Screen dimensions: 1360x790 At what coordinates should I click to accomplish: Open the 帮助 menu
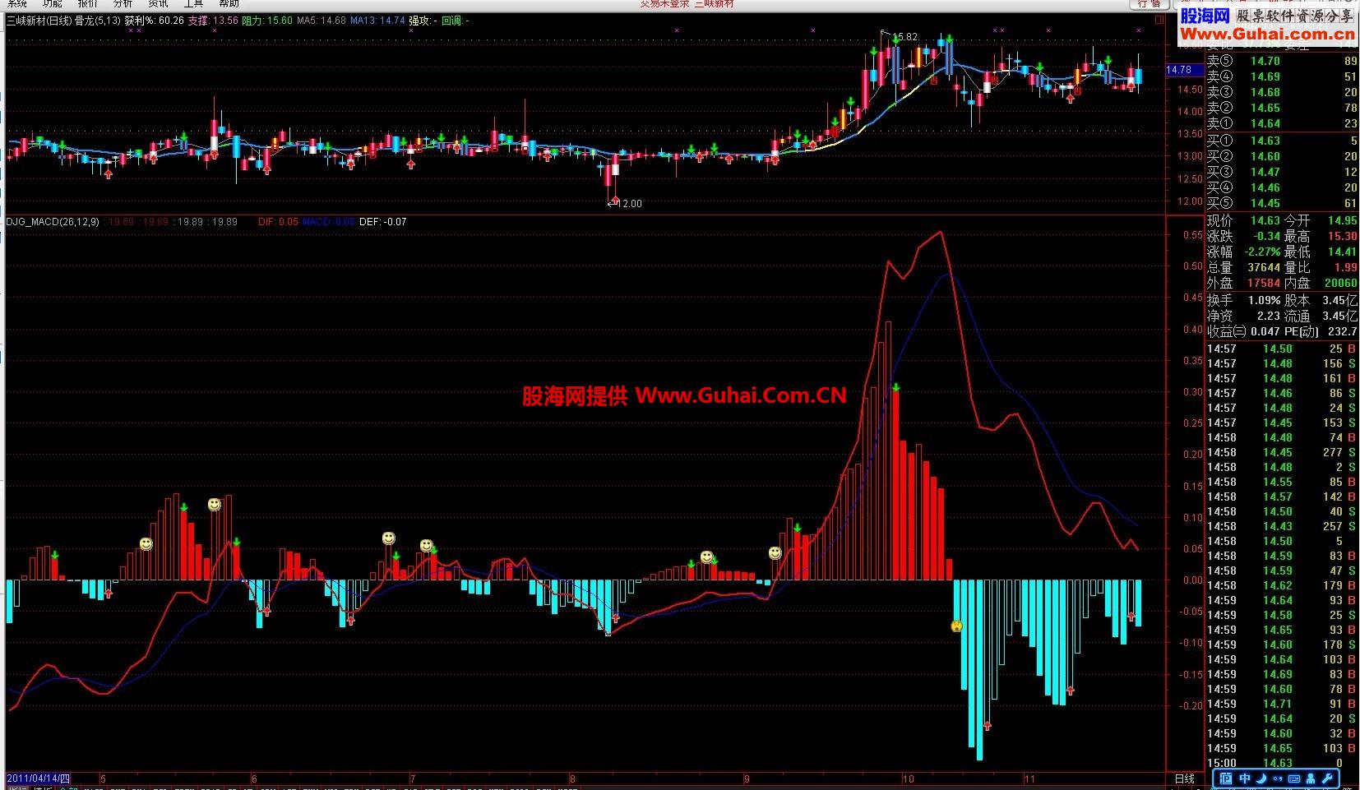pos(229,3)
